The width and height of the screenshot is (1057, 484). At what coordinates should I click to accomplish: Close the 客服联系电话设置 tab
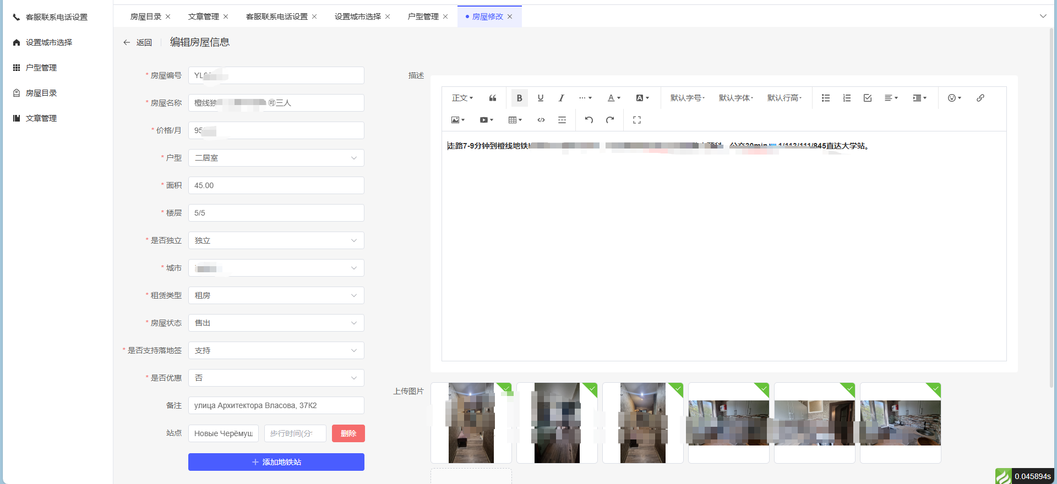pos(314,16)
